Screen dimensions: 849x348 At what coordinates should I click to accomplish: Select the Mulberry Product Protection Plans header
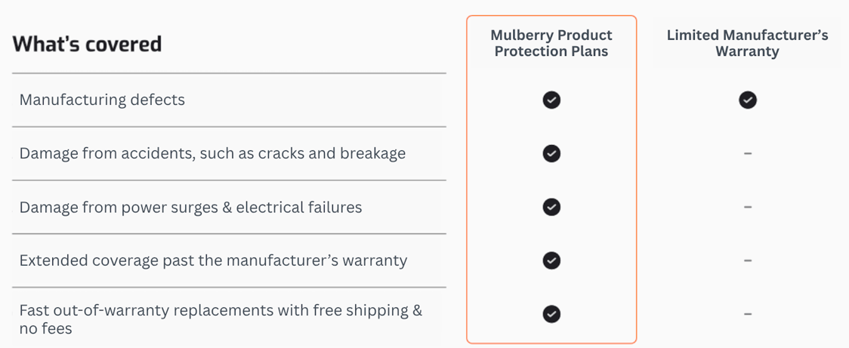(551, 43)
